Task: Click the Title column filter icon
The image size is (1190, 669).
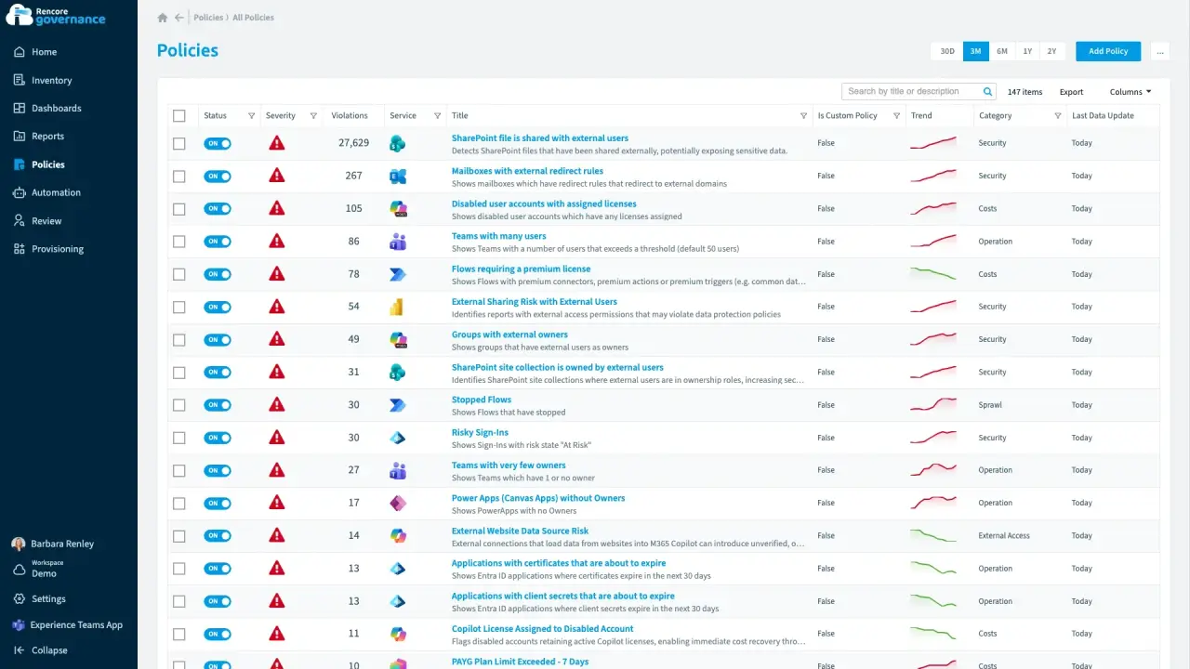Action: [803, 116]
